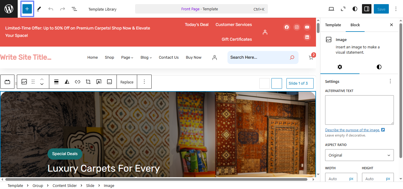Screen dimensions: 403x189
Task: Click Contact Us menu item
Action: [x=169, y=57]
